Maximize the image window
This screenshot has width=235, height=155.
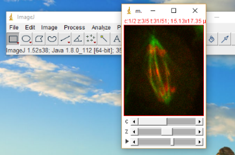click(x=174, y=11)
